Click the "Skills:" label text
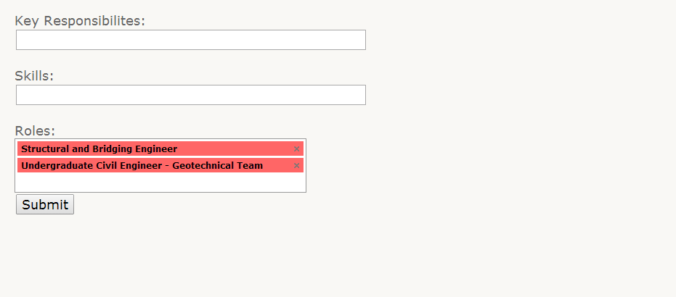The height and width of the screenshot is (297, 676). coord(34,75)
